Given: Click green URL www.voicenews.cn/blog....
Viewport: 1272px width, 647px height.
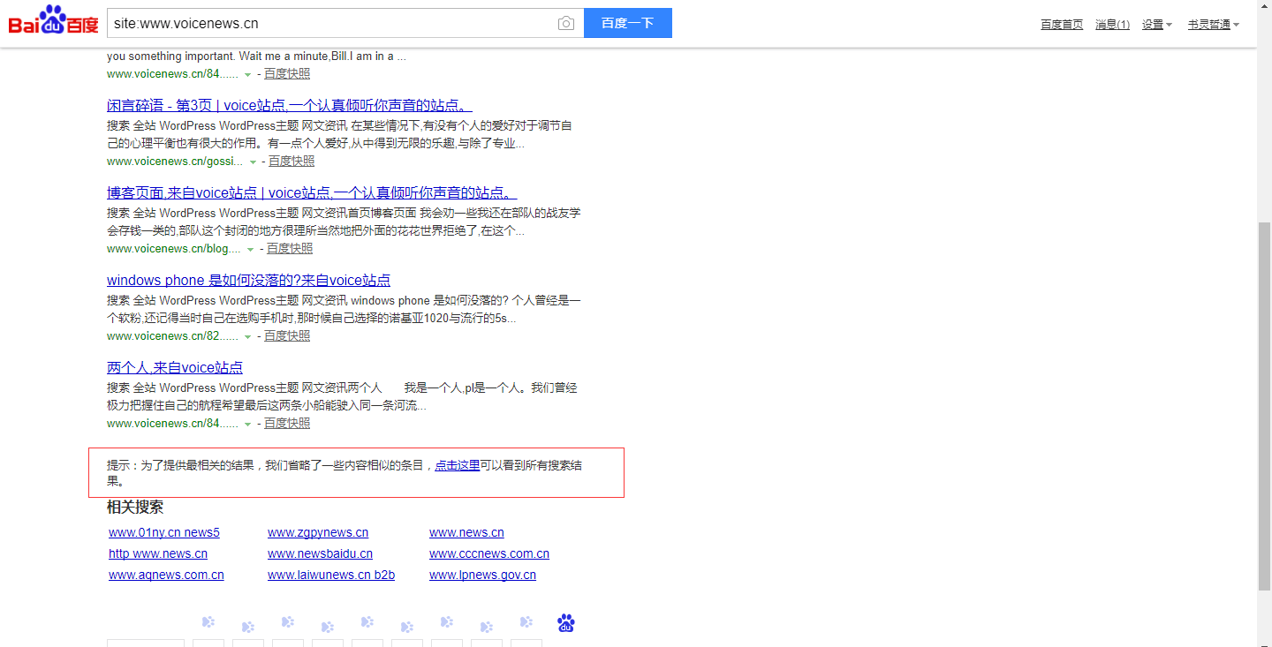Looking at the screenshot, I should click(x=174, y=249).
